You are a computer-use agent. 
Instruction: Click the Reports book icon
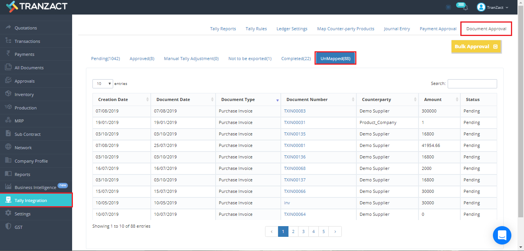8,174
